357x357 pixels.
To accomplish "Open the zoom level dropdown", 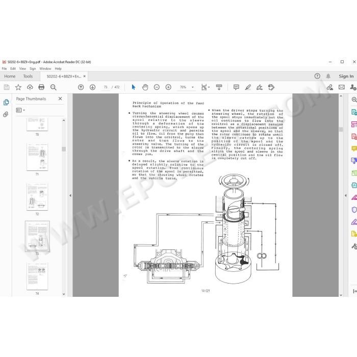I will pos(193,87).
